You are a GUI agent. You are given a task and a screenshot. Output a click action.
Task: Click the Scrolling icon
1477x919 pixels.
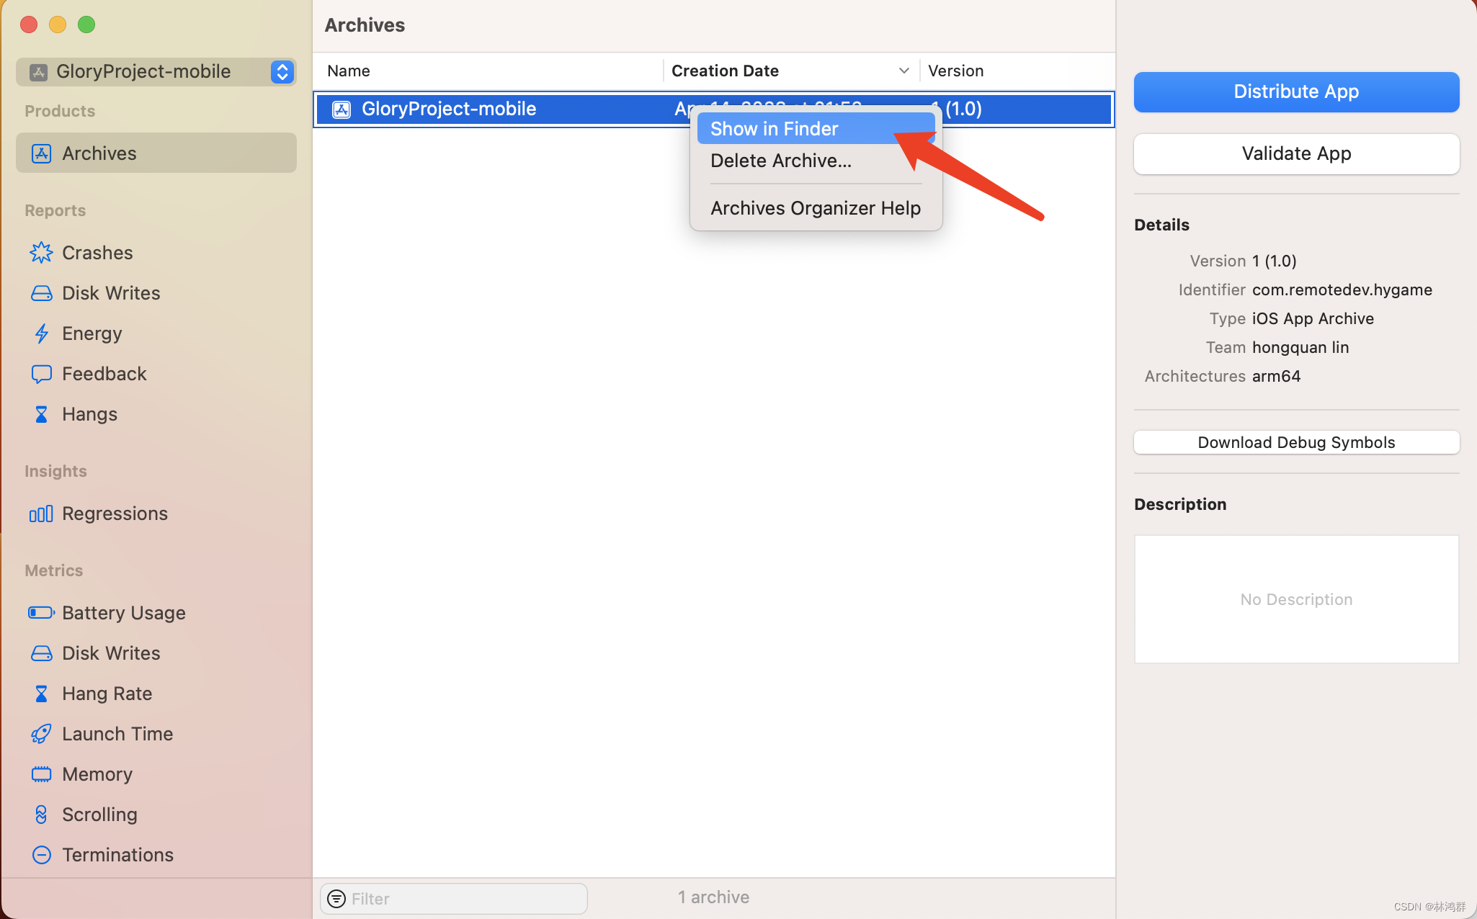tap(41, 815)
